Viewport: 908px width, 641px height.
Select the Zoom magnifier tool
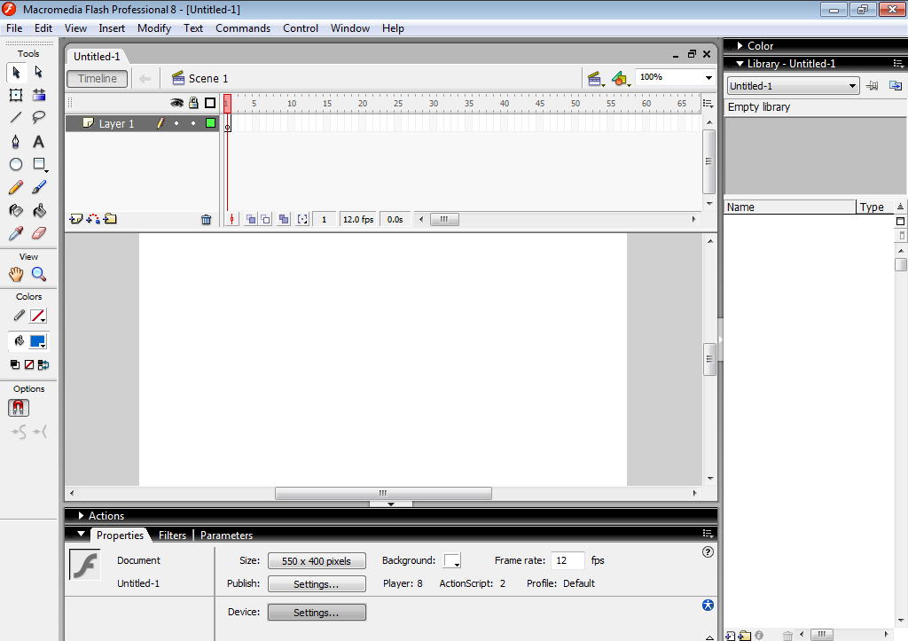pos(39,275)
